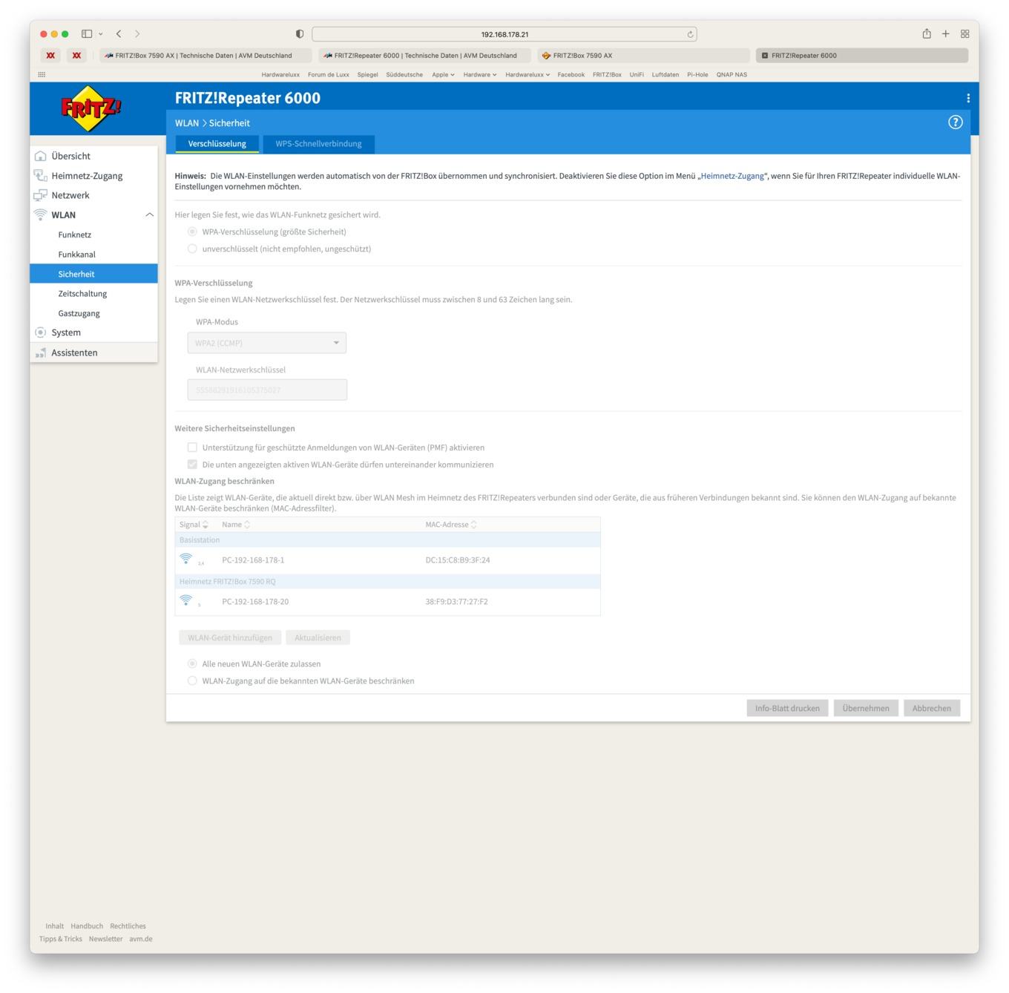The width and height of the screenshot is (1009, 993).
Task: Click the Netzwerk icon in sidebar
Action: (41, 195)
